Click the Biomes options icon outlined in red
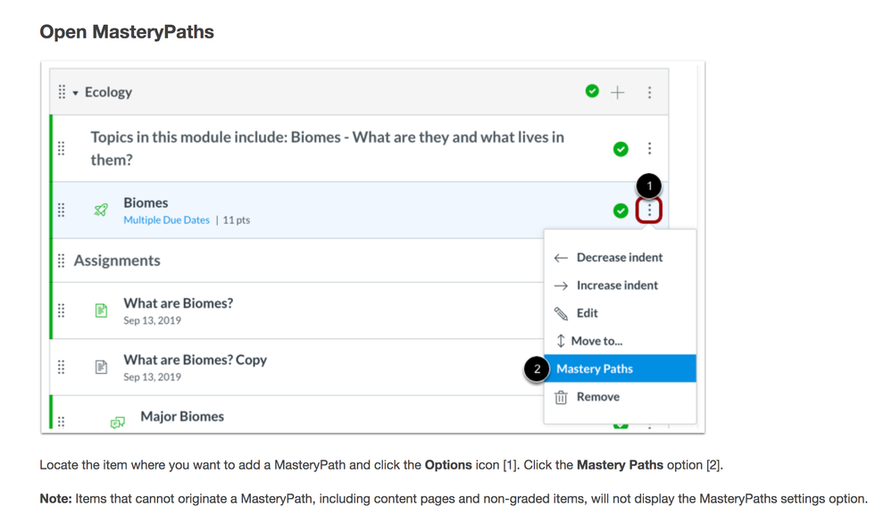 649,211
